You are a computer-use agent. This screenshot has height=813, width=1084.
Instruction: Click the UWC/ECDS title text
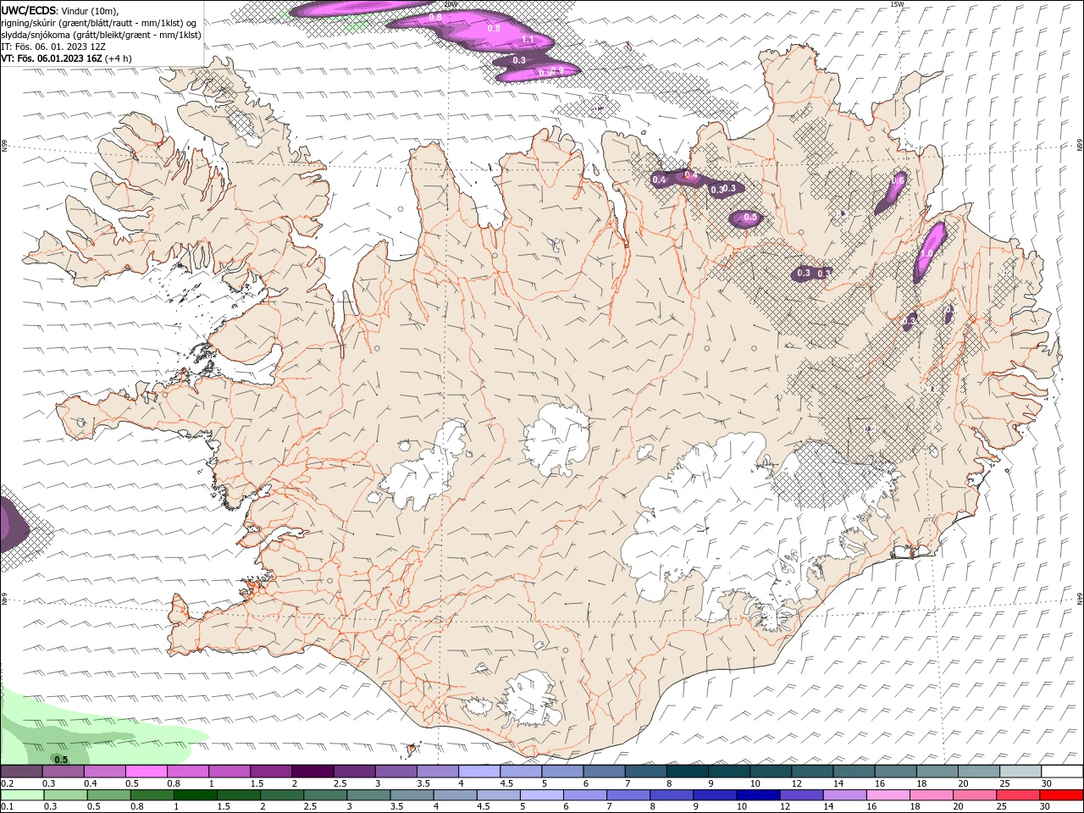(29, 9)
